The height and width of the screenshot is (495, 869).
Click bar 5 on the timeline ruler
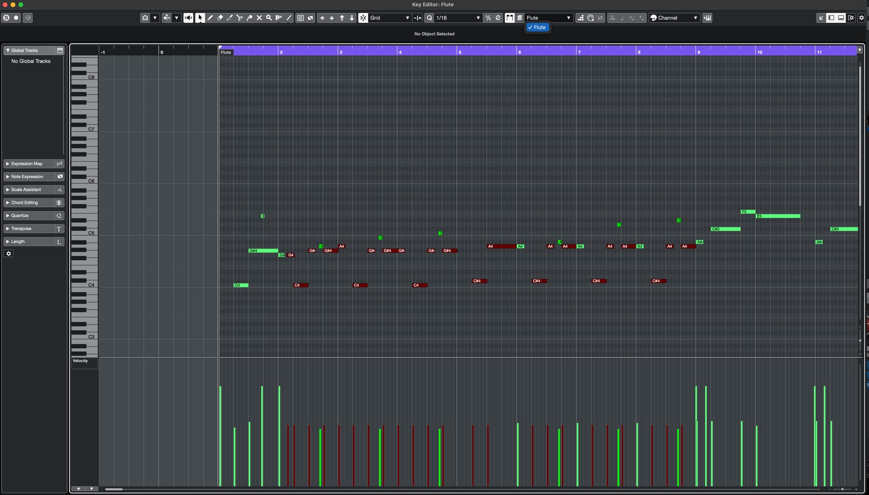[459, 52]
